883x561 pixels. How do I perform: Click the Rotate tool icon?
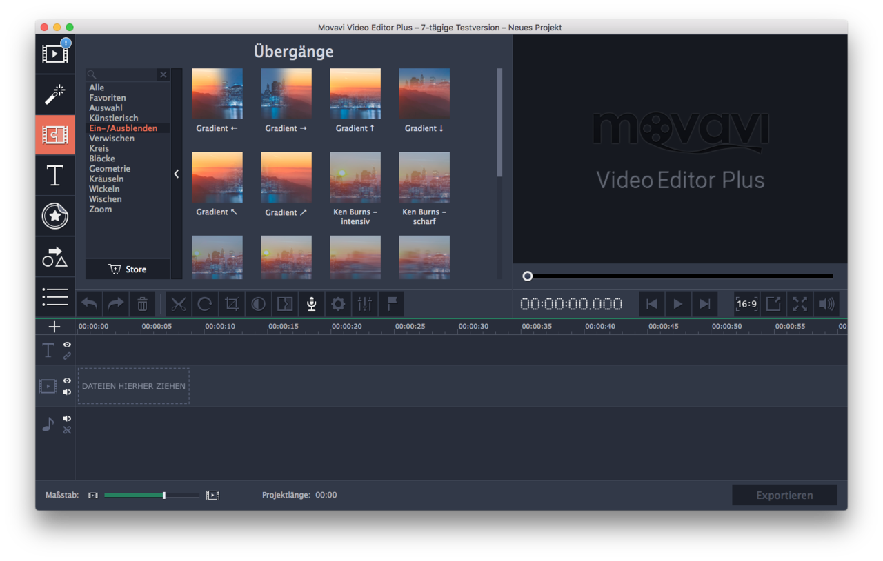click(205, 304)
